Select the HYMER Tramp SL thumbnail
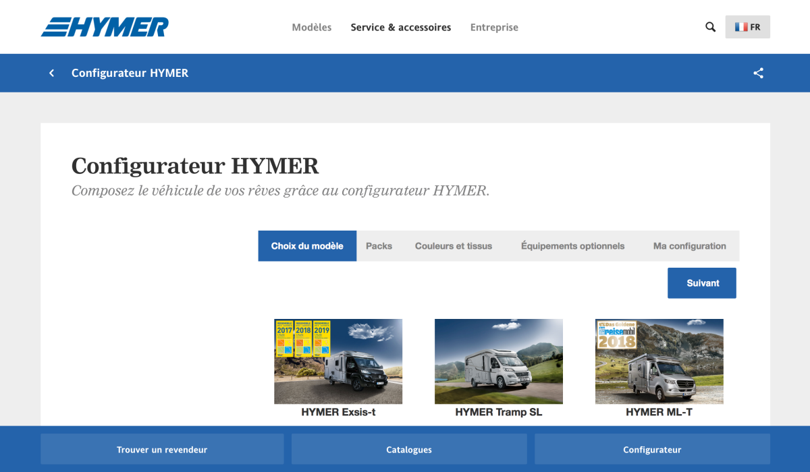The height and width of the screenshot is (472, 810). pyautogui.click(x=499, y=361)
